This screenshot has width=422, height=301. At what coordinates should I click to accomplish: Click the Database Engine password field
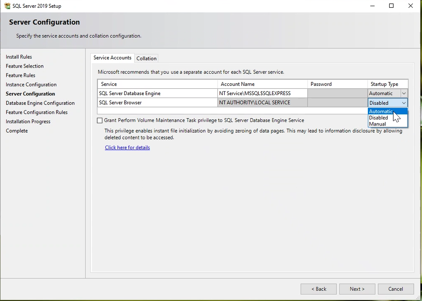click(338, 94)
